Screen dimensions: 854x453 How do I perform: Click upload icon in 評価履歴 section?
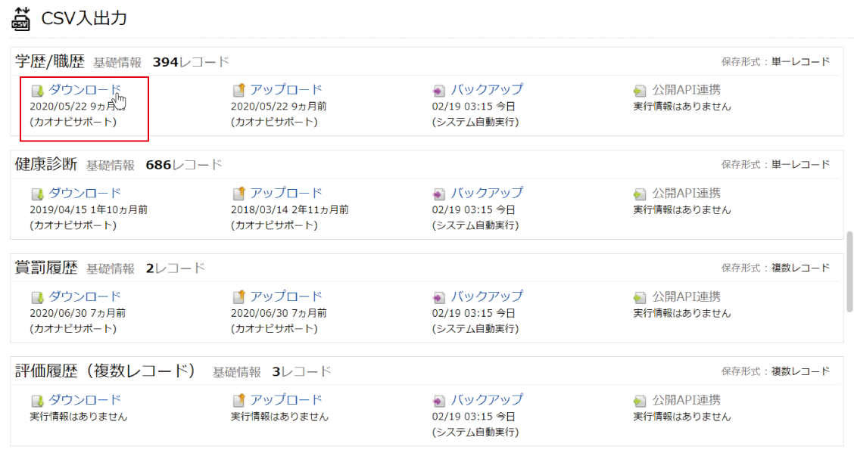click(238, 400)
